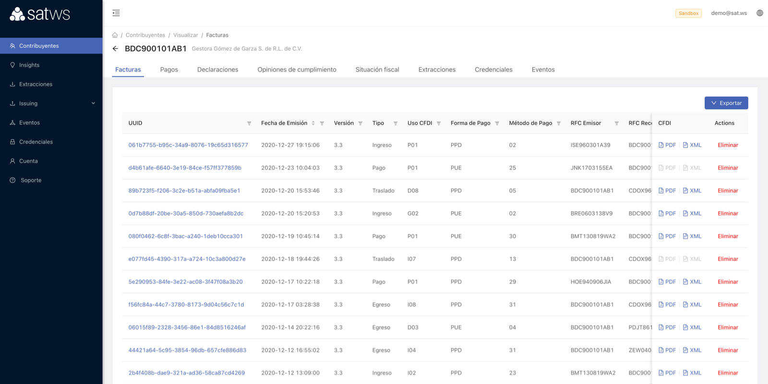Image resolution: width=768 pixels, height=384 pixels.
Task: Click the Contribuyentes breadcrumb link
Action: 145,35
